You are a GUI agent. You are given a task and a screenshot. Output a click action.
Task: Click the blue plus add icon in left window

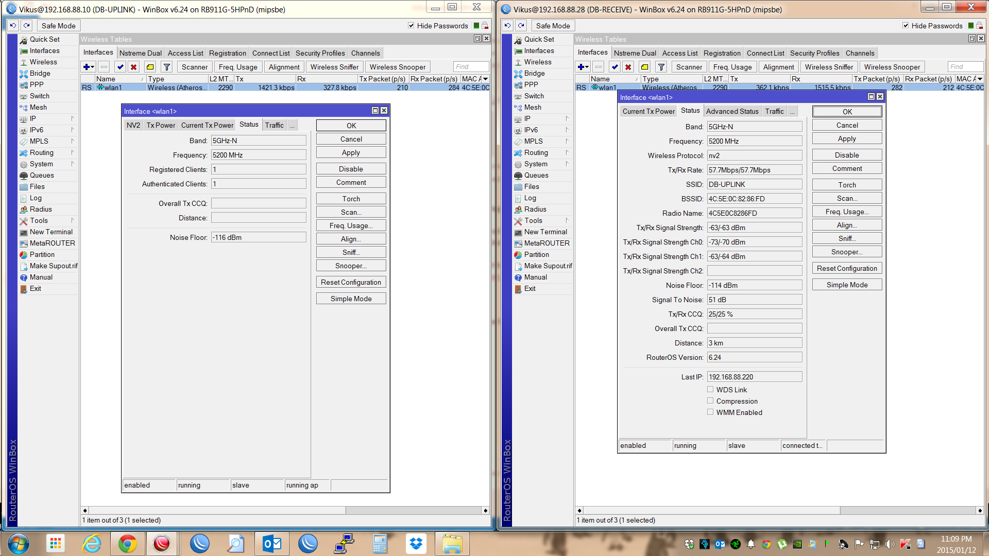tap(87, 67)
